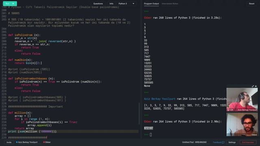Click 'Ekber ran 260 lines' output header
The image size is (260, 146).
coord(183,18)
